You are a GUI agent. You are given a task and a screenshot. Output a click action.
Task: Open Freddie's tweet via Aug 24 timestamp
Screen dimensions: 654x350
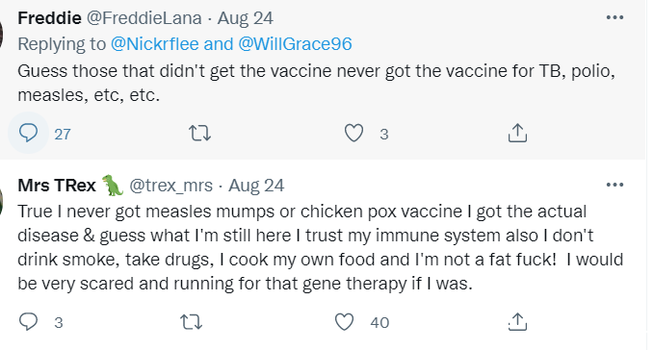click(246, 18)
